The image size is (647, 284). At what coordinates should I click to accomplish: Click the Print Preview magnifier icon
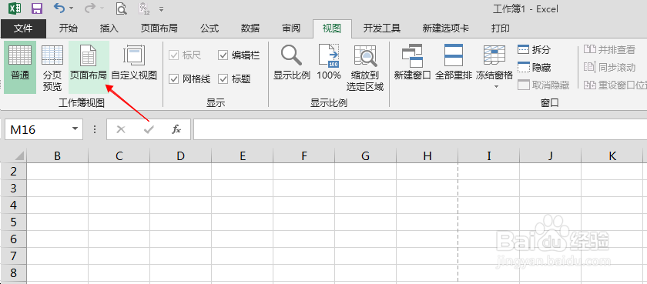pyautogui.click(x=121, y=8)
